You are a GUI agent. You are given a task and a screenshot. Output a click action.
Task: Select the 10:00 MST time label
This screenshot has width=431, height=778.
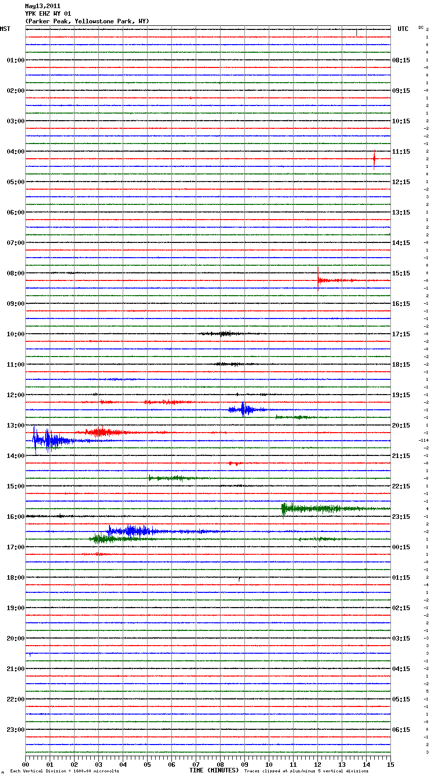pos(16,334)
